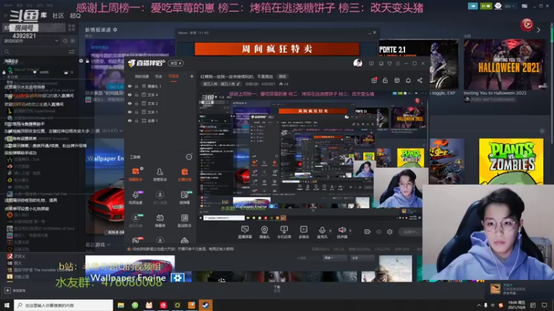Screen dimensions: 554x311
Task: Toggle lock on 文本 1 source
Action: (136, 112)
